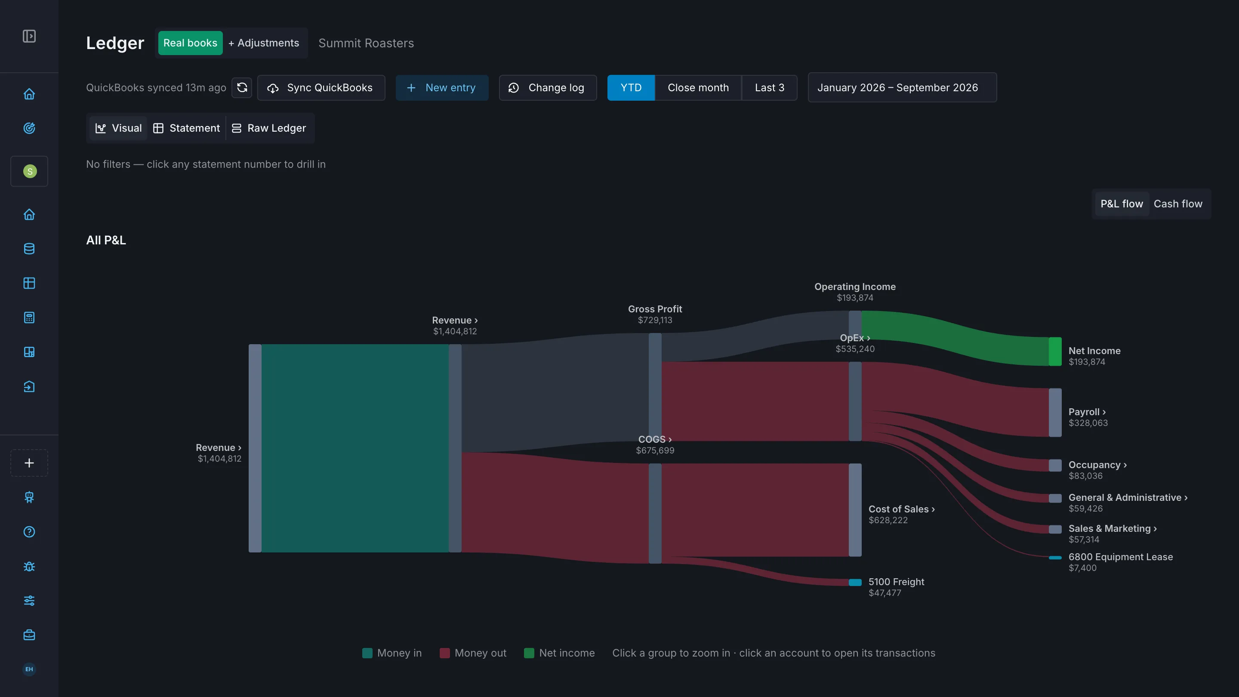Click the Net income legend swatch
Screen dimensions: 1239x697
[529, 653]
